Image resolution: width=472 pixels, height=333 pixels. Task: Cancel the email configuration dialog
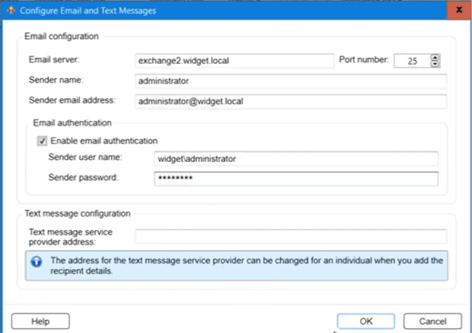click(x=433, y=321)
